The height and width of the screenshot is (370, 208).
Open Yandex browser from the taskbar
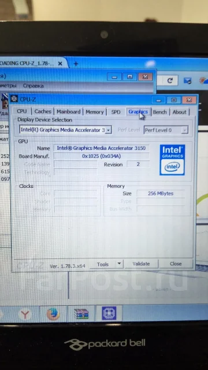point(25,314)
